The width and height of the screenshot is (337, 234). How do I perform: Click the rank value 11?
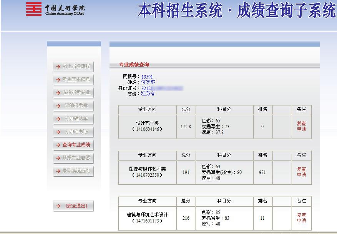click(262, 218)
